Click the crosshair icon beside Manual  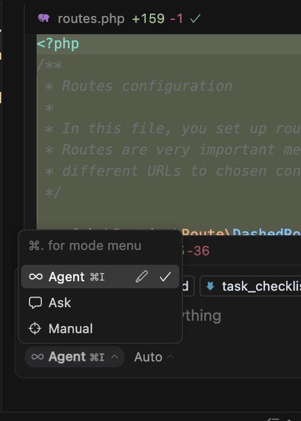[x=35, y=328]
